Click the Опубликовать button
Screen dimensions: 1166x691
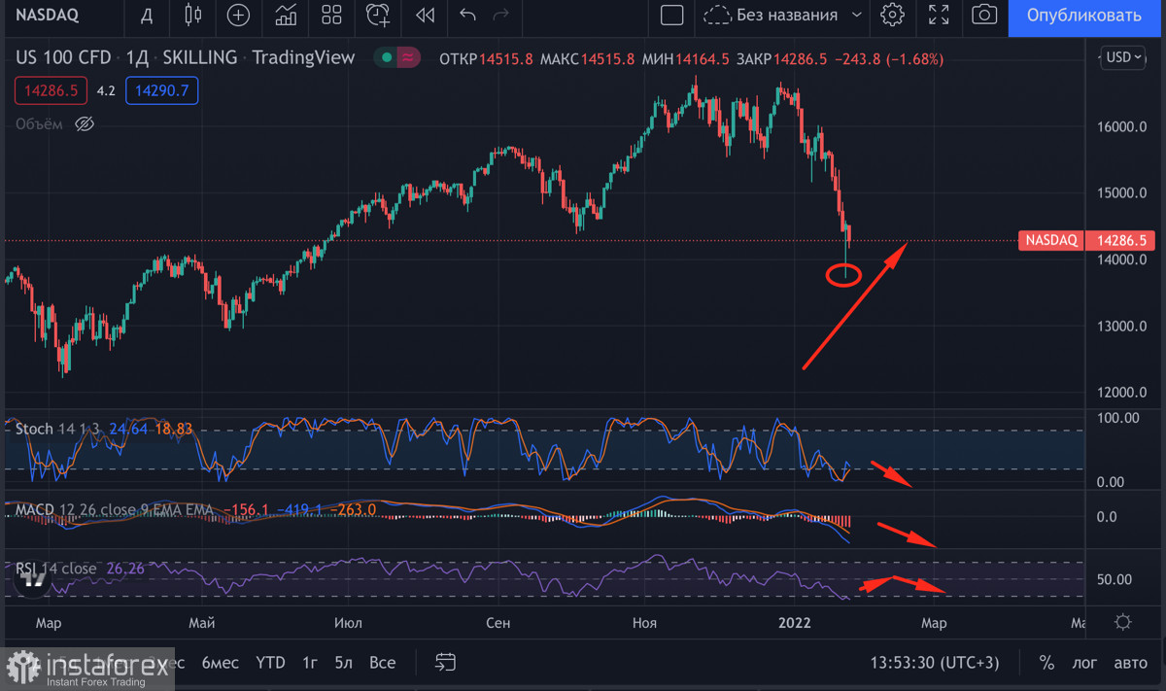1084,17
